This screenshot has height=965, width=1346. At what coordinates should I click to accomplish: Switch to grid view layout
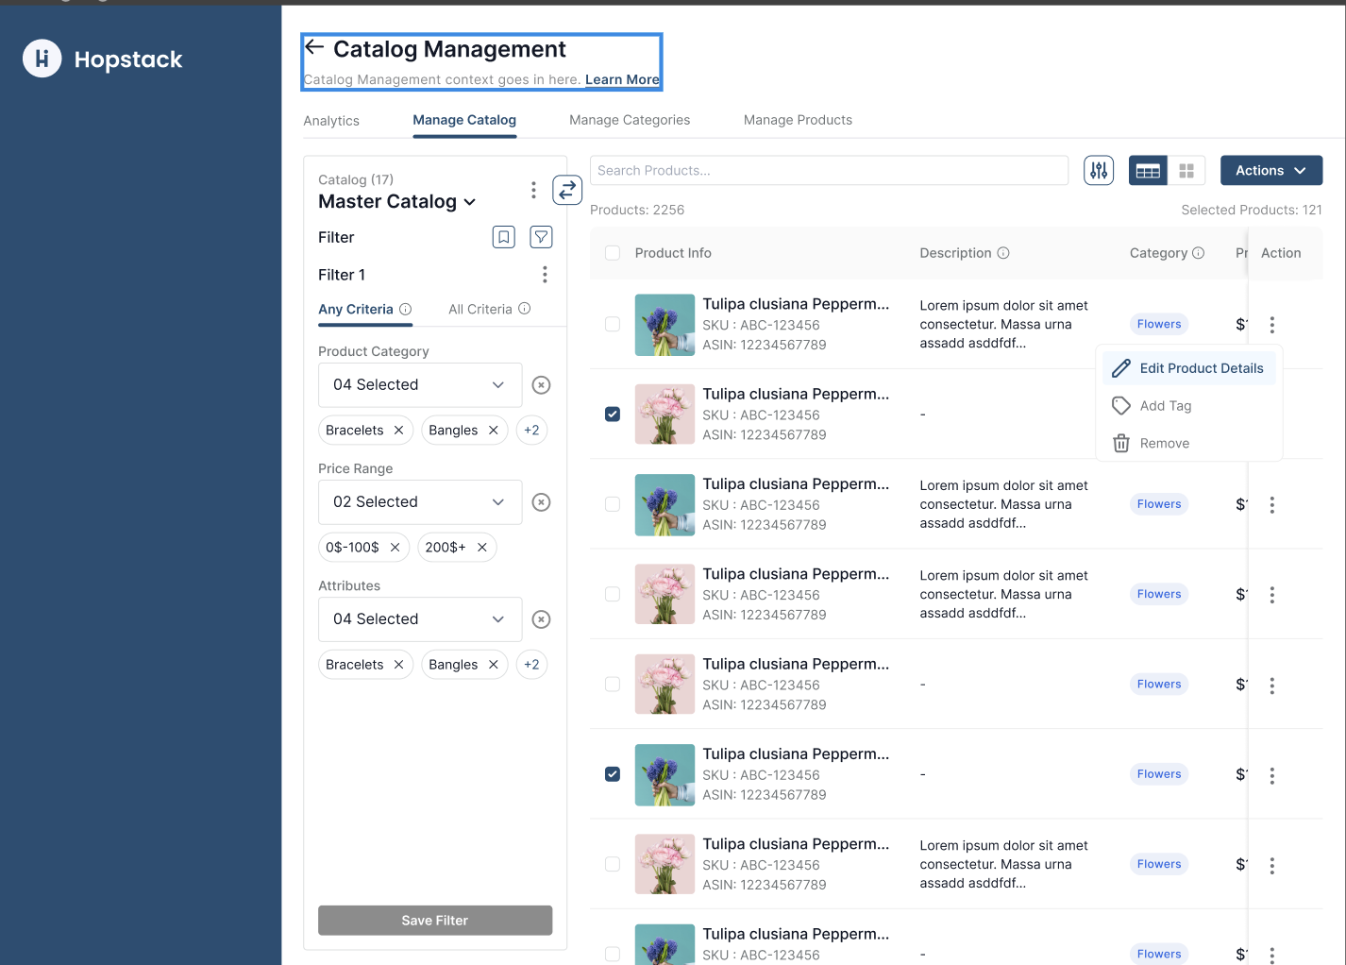(1186, 171)
